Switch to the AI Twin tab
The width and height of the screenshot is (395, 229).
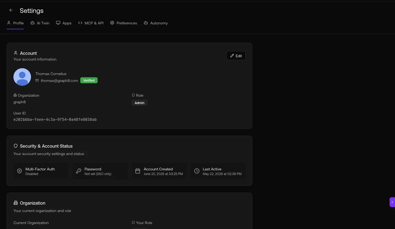tap(40, 23)
